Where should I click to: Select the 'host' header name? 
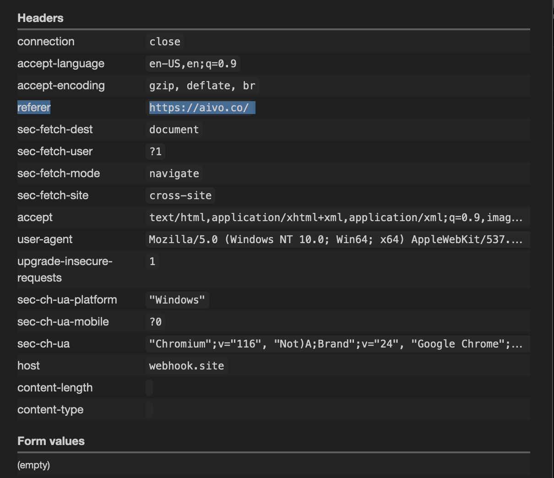point(28,366)
